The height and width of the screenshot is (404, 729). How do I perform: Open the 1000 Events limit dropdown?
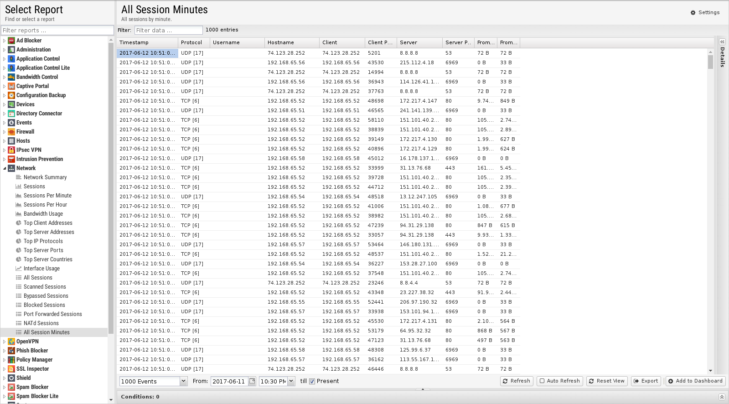click(183, 381)
